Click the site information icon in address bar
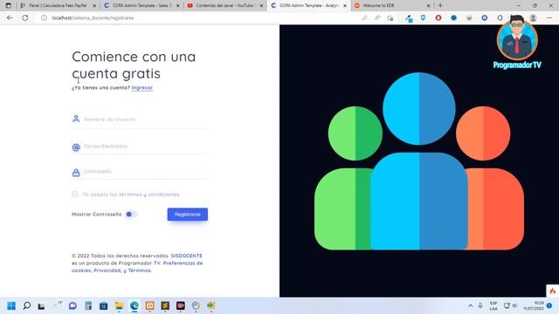559x314 pixels. click(44, 17)
